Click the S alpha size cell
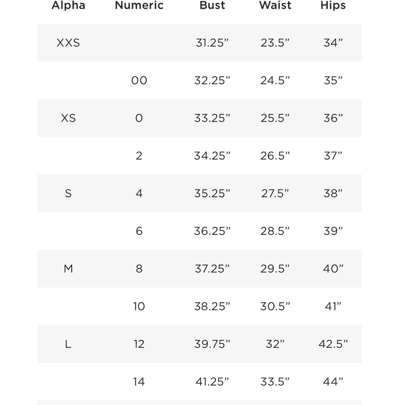The height and width of the screenshot is (405, 405). coord(68,194)
